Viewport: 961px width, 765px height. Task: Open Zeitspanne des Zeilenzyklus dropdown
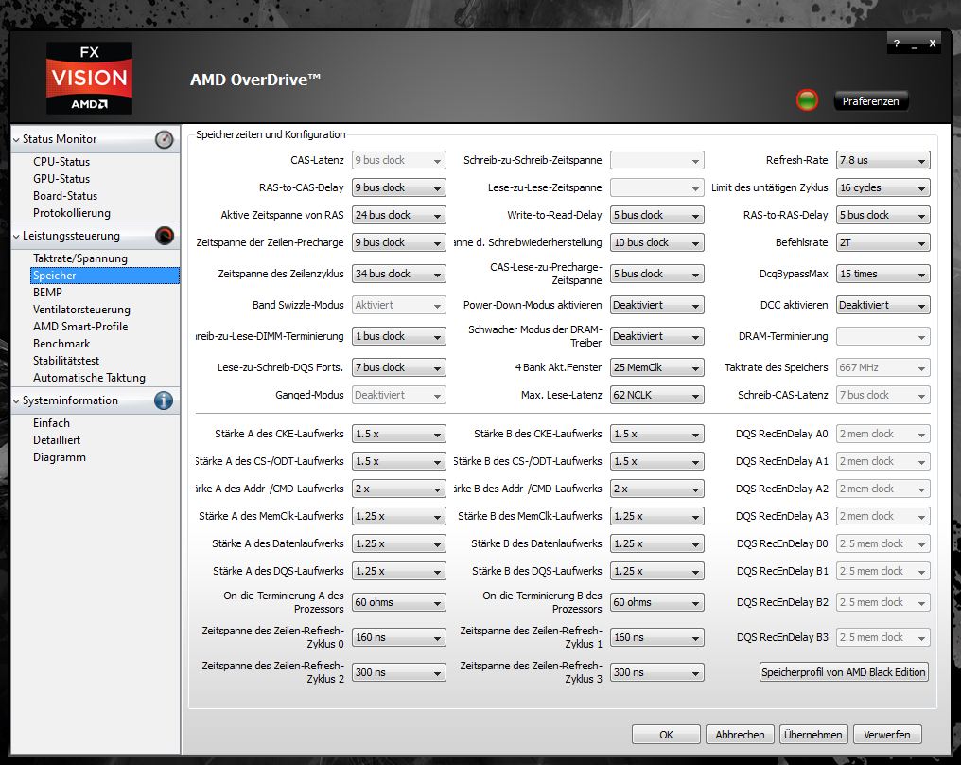(x=398, y=275)
